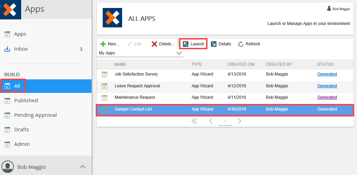Refresh the apps list
This screenshot has width=357, height=175.
coord(249,44)
